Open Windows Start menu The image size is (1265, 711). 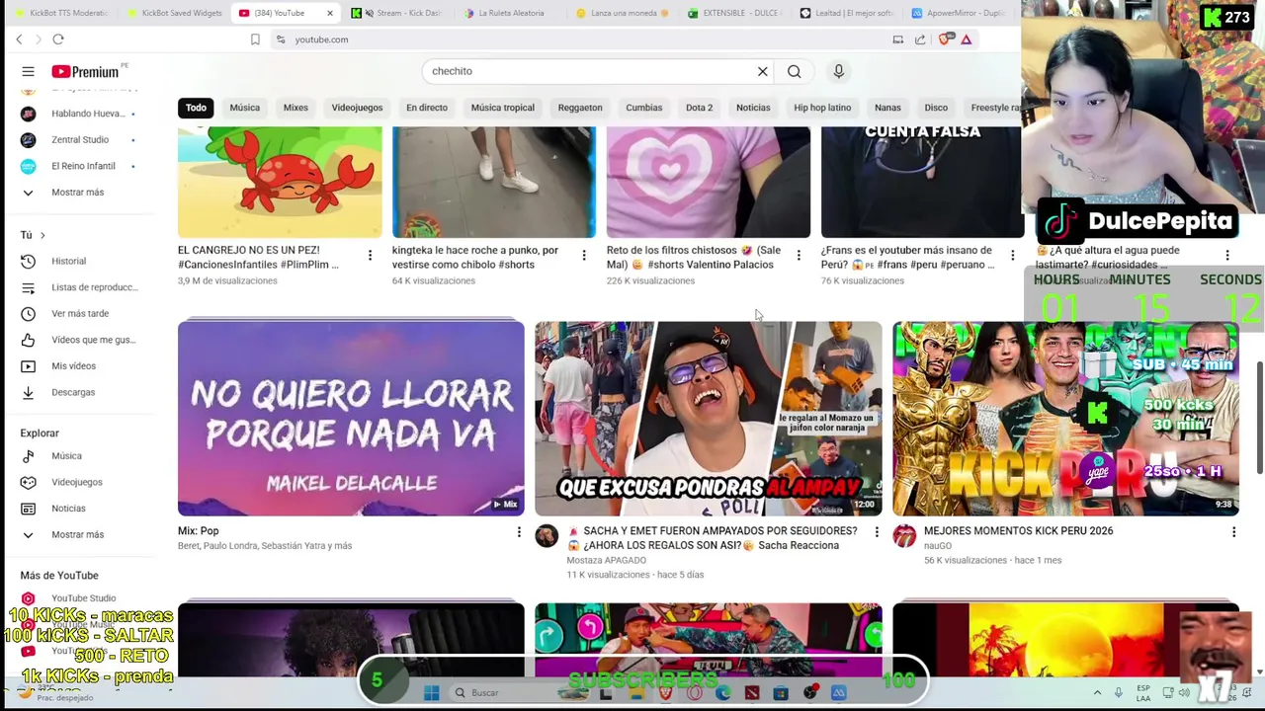[431, 693]
